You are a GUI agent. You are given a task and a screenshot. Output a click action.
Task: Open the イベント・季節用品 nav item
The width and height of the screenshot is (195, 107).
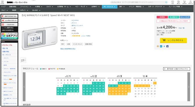click(136, 7)
